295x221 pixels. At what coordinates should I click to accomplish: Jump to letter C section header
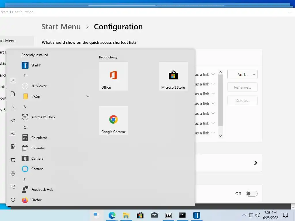pyautogui.click(x=25, y=127)
